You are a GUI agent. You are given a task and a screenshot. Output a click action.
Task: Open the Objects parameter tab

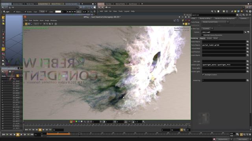202,38
